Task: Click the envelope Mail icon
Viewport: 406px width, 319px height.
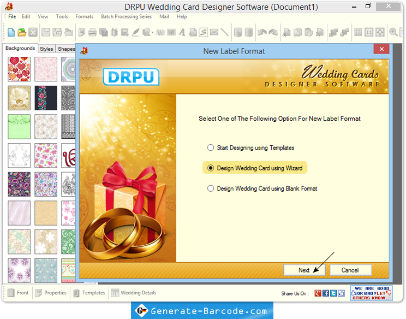Action: 214,32
